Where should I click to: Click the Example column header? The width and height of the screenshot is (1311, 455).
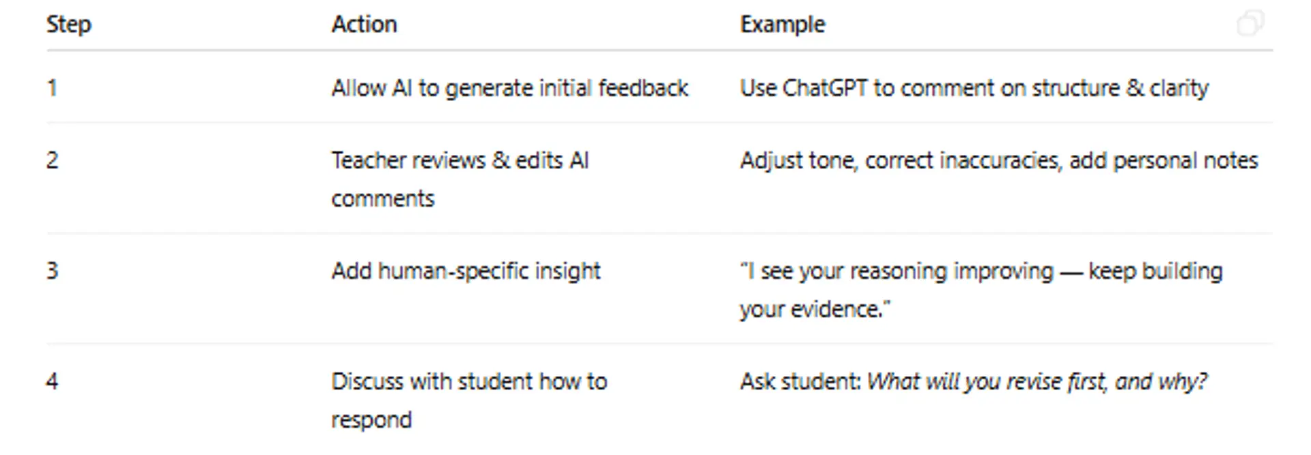point(783,25)
